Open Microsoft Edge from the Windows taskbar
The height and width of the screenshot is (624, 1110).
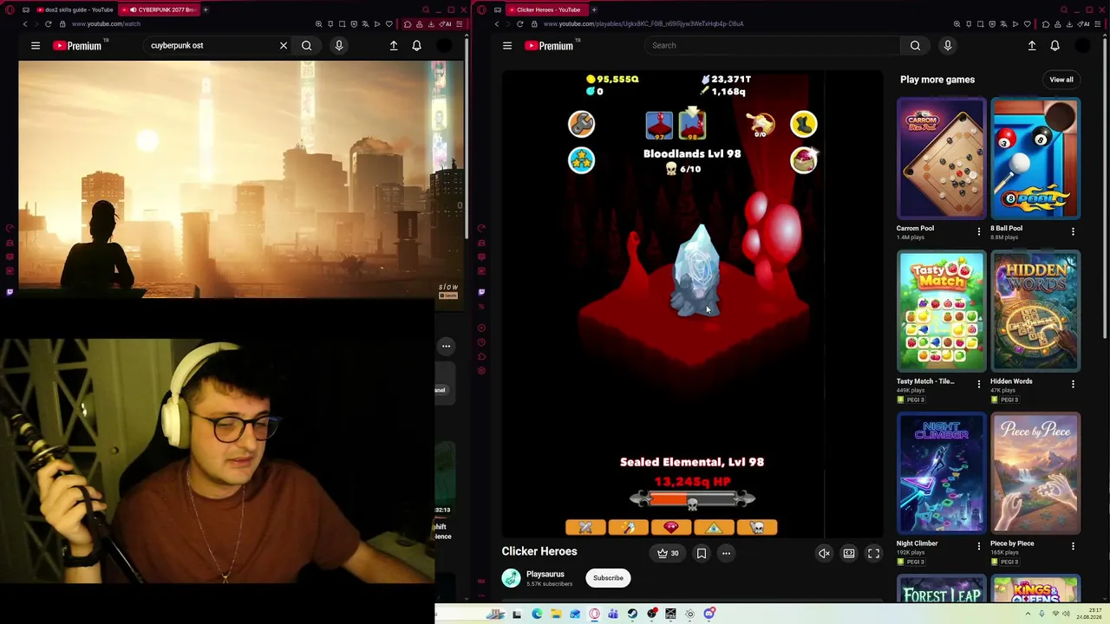pos(537,614)
